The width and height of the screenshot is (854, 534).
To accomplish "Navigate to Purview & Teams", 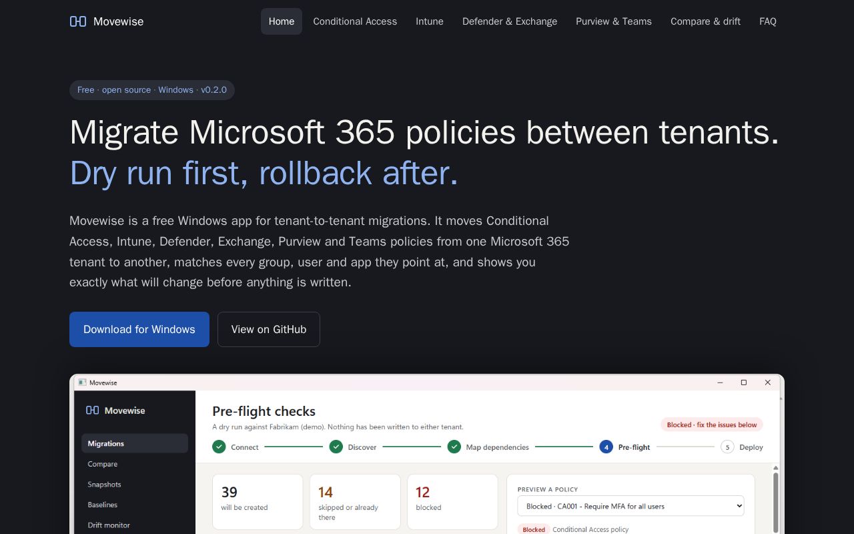I will coord(614,21).
